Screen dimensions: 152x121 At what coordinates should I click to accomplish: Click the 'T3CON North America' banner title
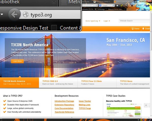tap(30, 45)
